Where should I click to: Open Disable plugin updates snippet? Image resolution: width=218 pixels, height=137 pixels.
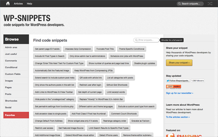(145, 63)
